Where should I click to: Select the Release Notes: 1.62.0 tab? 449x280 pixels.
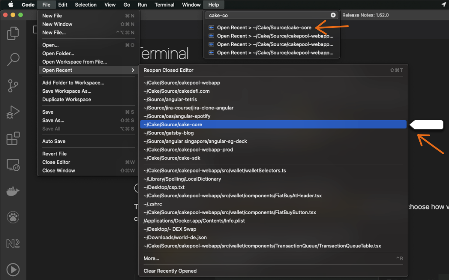[366, 15]
